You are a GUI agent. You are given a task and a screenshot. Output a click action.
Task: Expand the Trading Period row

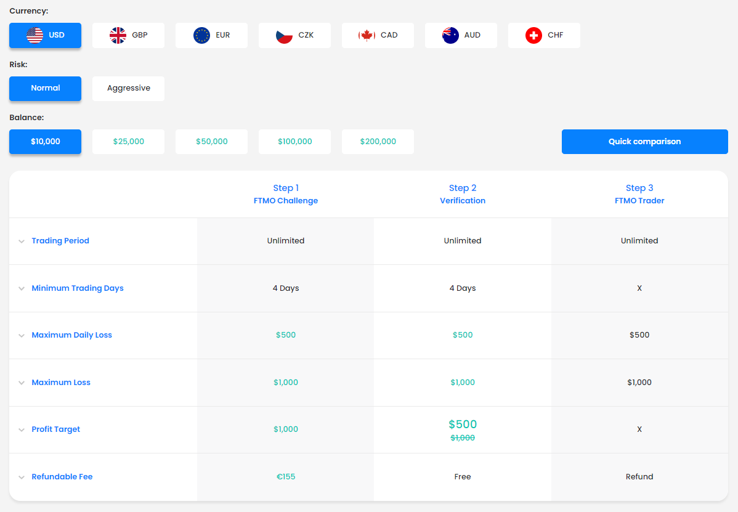60,240
